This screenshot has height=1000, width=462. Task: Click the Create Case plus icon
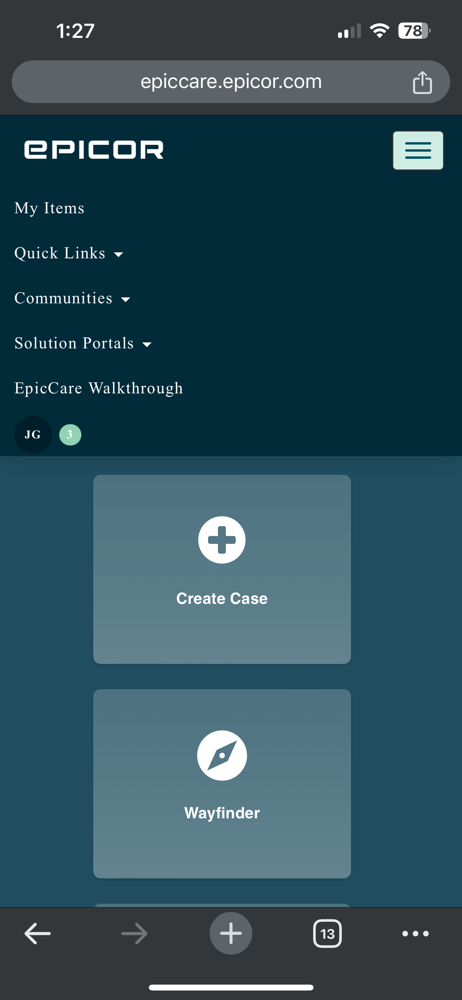point(222,540)
